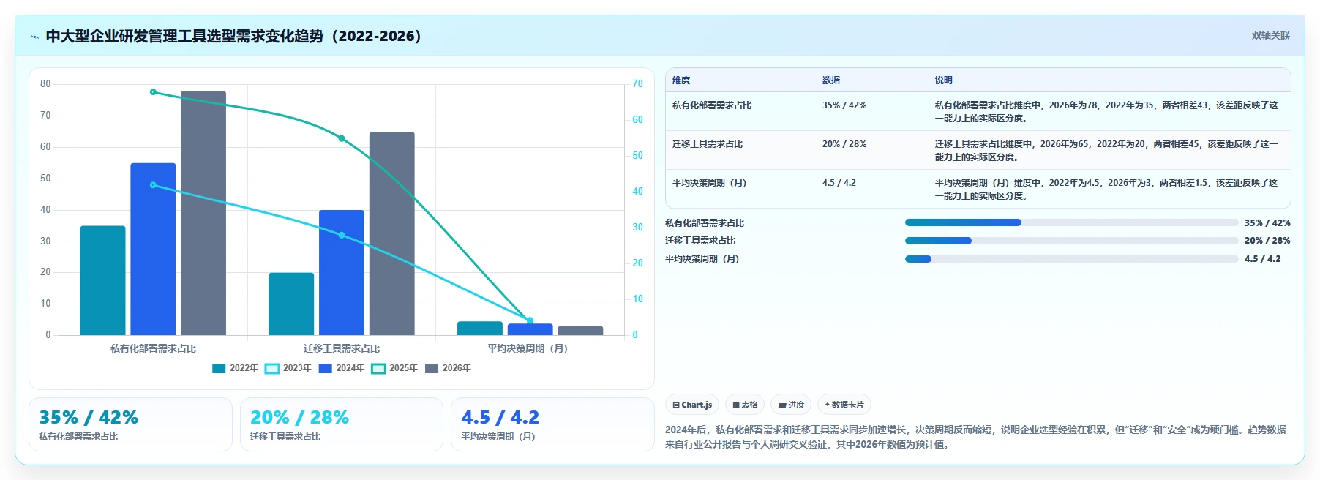Image resolution: width=1320 pixels, height=480 pixels.
Task: Click the 平均决策周期 progress bar
Action: coord(1071,259)
